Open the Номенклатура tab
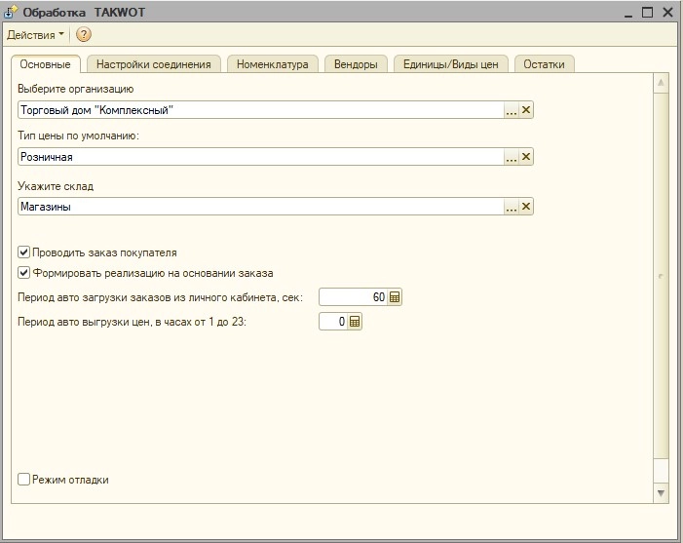Viewport: 683px width, 543px height. [x=272, y=64]
